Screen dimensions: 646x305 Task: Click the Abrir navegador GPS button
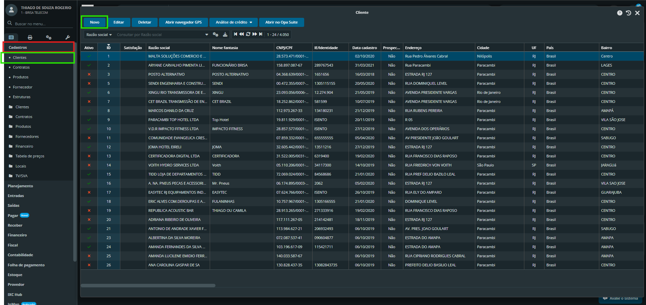[184, 22]
